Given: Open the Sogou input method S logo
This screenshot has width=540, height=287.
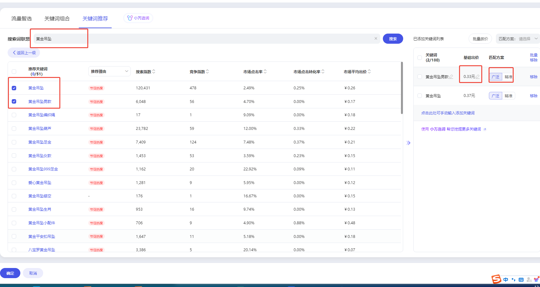Looking at the screenshot, I should point(496,279).
